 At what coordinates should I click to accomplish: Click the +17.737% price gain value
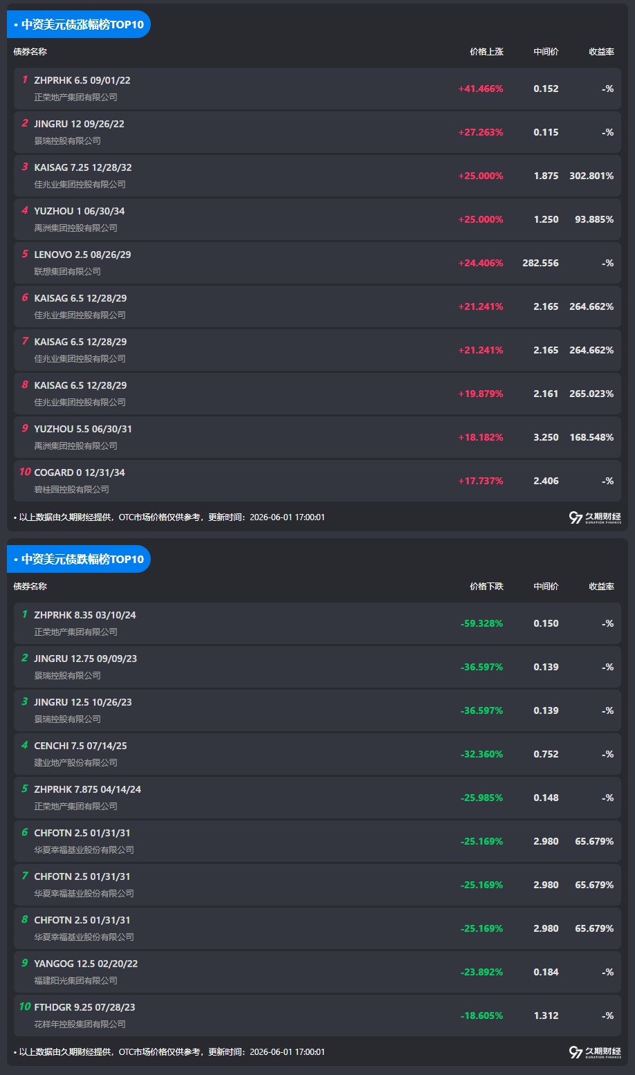pyautogui.click(x=481, y=481)
